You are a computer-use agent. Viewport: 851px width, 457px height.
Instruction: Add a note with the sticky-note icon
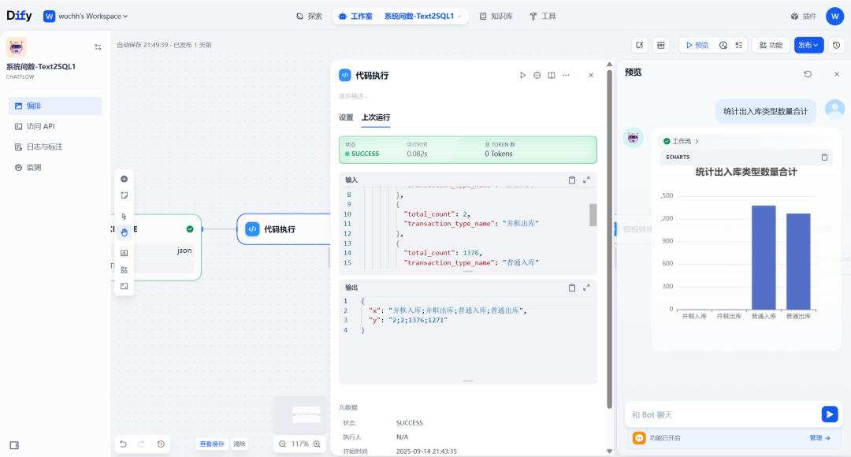(124, 195)
